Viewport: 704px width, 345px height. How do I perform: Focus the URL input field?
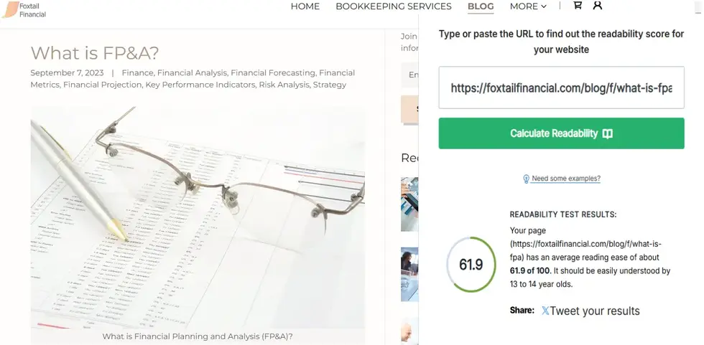coord(561,88)
